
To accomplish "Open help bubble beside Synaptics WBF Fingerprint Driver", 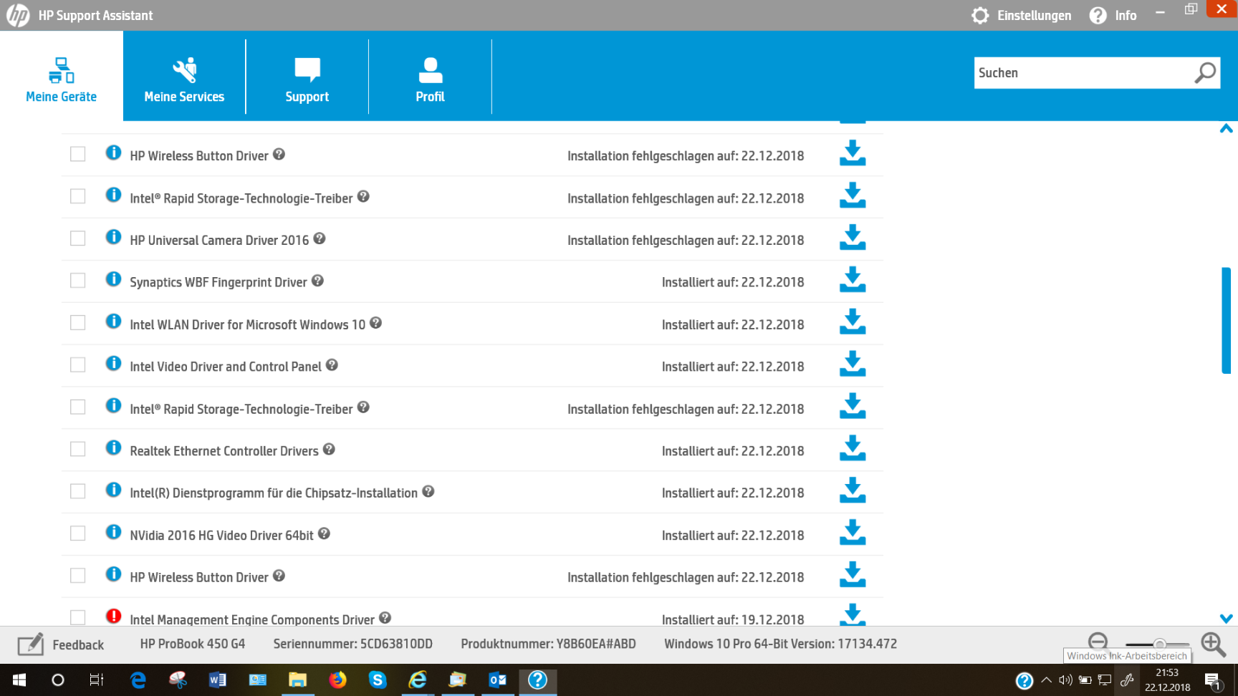I will [x=317, y=281].
